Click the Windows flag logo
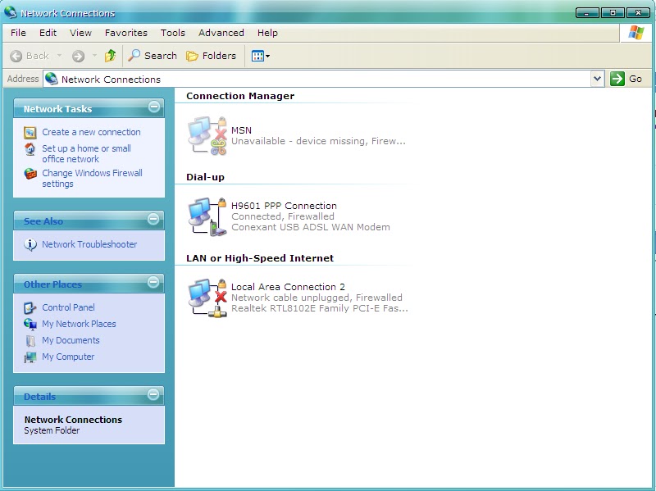The width and height of the screenshot is (656, 491). tap(635, 33)
